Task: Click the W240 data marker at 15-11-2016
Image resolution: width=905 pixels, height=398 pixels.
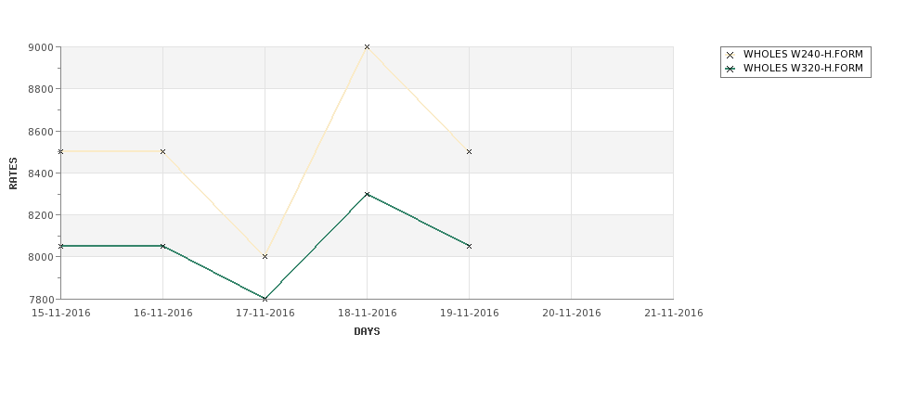Action: 60,152
